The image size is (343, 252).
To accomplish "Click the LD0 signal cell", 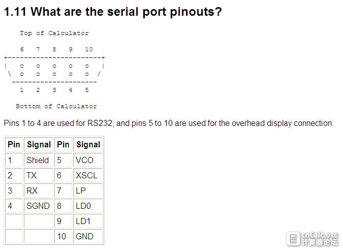I will click(88, 206).
